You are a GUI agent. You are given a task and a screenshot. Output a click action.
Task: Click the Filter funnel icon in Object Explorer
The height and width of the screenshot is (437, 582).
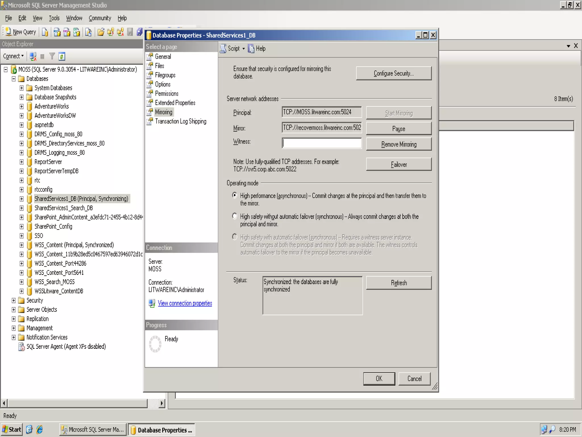pos(52,56)
